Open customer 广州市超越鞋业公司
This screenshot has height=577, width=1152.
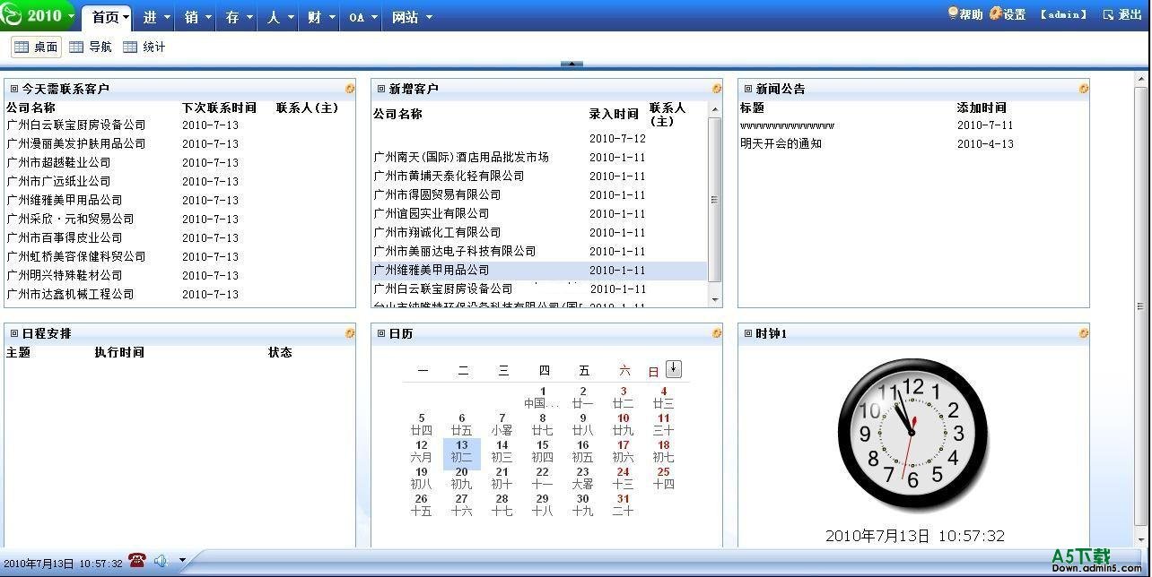(58, 162)
